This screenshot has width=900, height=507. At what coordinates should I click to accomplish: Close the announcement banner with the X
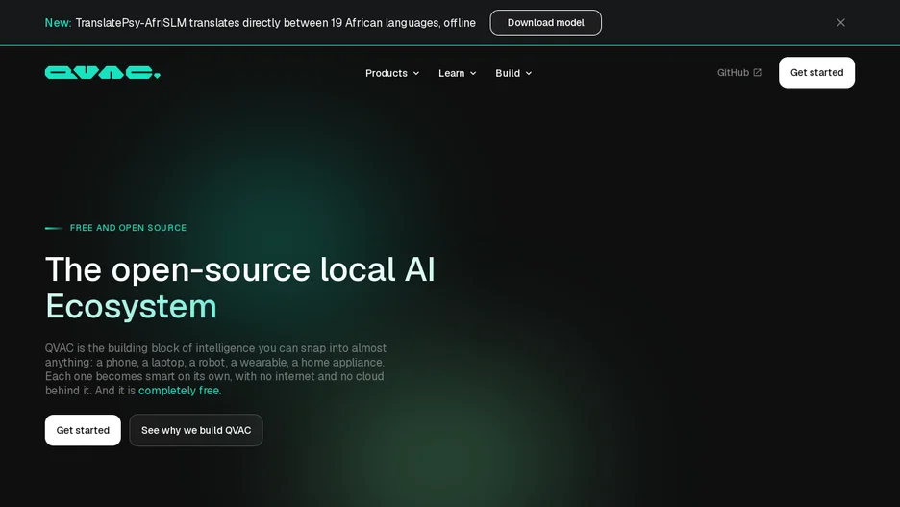pos(840,22)
